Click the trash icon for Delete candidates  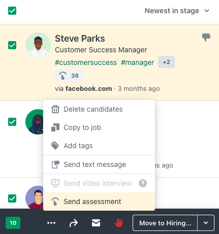pos(55,109)
